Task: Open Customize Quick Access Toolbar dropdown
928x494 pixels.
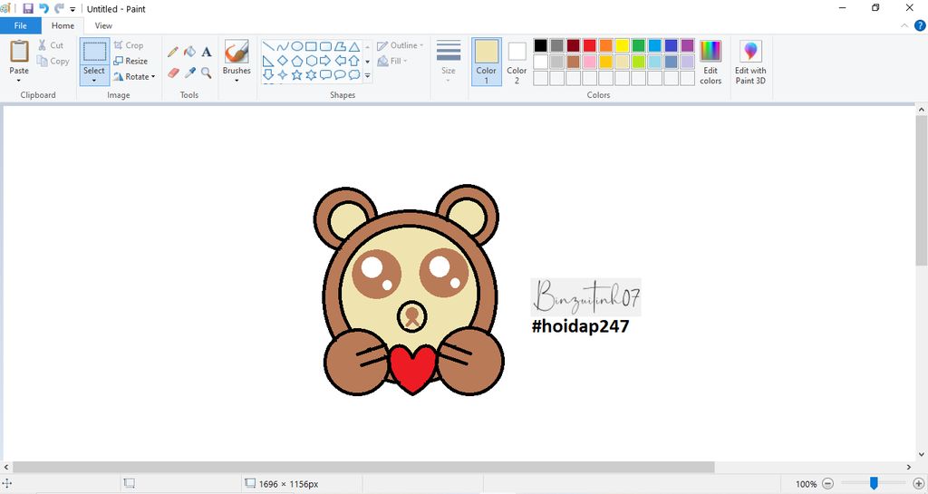Action: click(72, 9)
